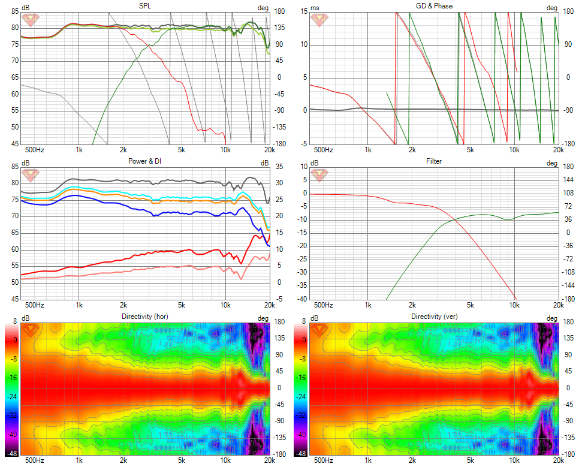Click the 20k label under the Filter chart
Screen dimensions: 579x467
559,305
